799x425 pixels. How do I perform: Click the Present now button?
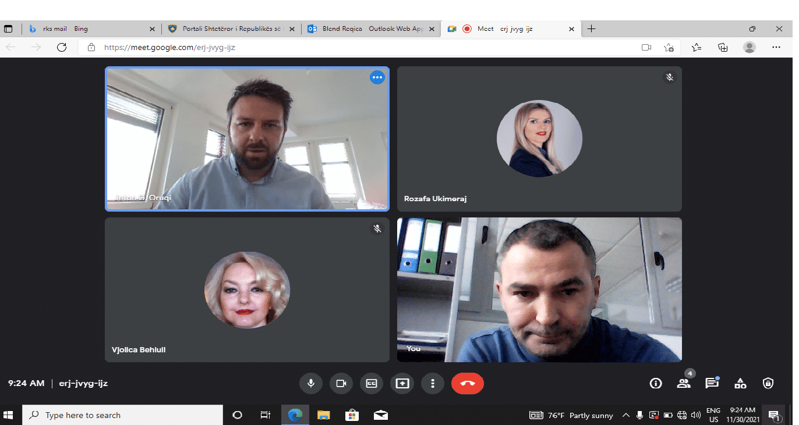(402, 383)
